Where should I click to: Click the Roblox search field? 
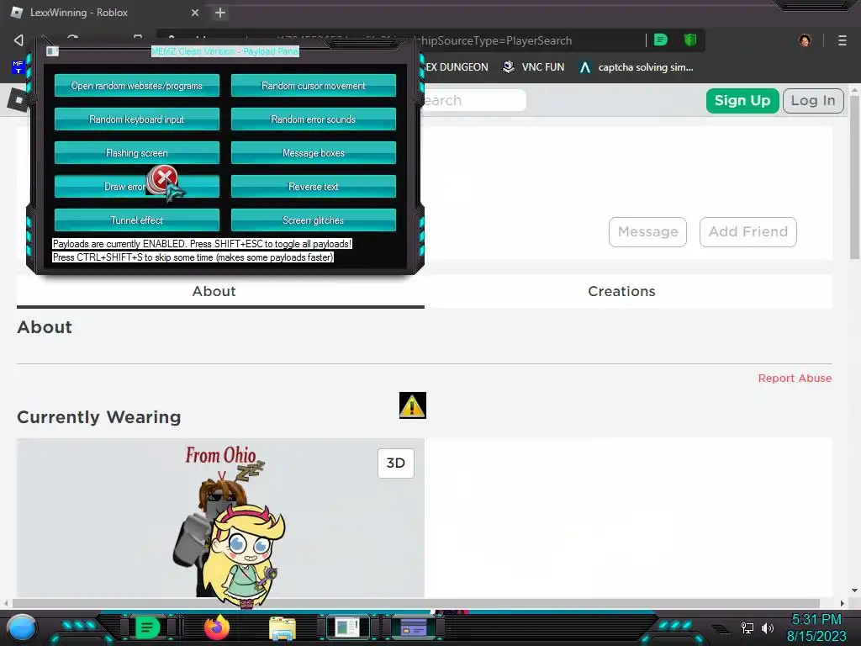pos(473,100)
